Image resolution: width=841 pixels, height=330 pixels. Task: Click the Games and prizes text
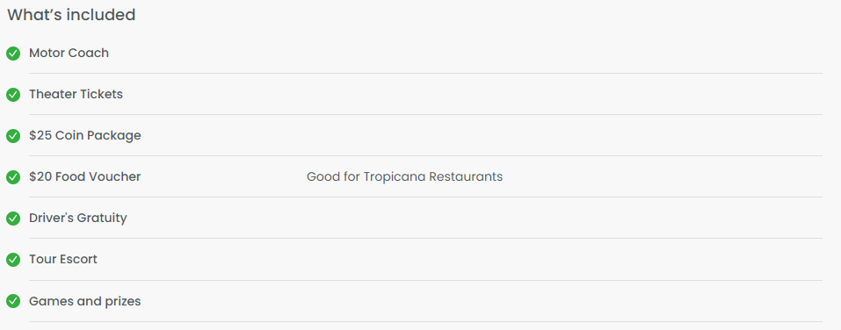point(84,301)
